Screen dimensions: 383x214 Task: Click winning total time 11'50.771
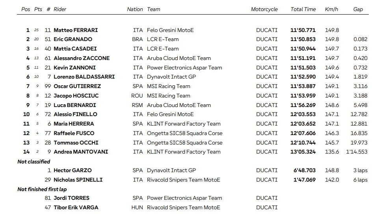coord(303,30)
